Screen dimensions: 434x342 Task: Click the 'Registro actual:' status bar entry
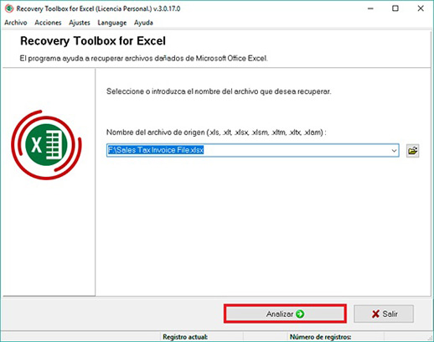click(x=185, y=337)
